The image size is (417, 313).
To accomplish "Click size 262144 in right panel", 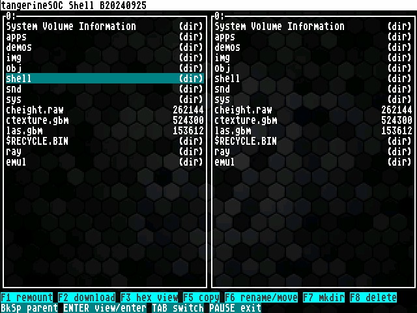I will point(397,110).
